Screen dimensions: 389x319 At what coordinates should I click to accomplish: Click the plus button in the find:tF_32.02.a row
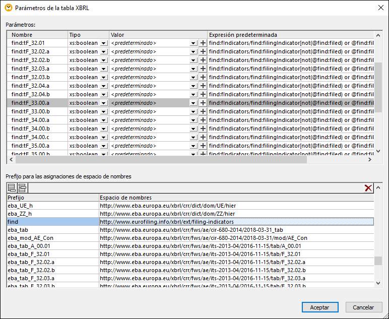tap(203, 51)
